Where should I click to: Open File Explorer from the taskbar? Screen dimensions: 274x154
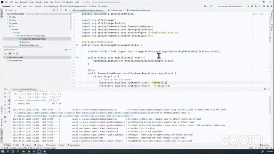coord(24,151)
